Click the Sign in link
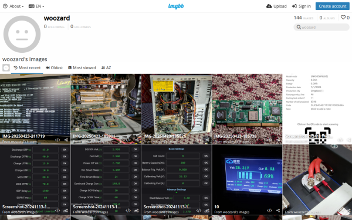 [302, 6]
